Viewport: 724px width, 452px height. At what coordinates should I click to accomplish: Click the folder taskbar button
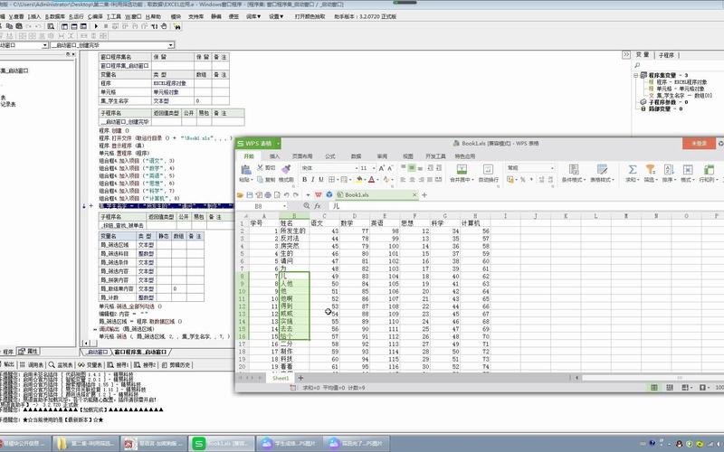pyautogui.click(x=85, y=444)
